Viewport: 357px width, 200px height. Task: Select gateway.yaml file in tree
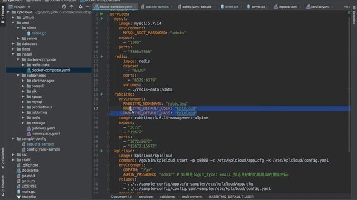[44, 128]
